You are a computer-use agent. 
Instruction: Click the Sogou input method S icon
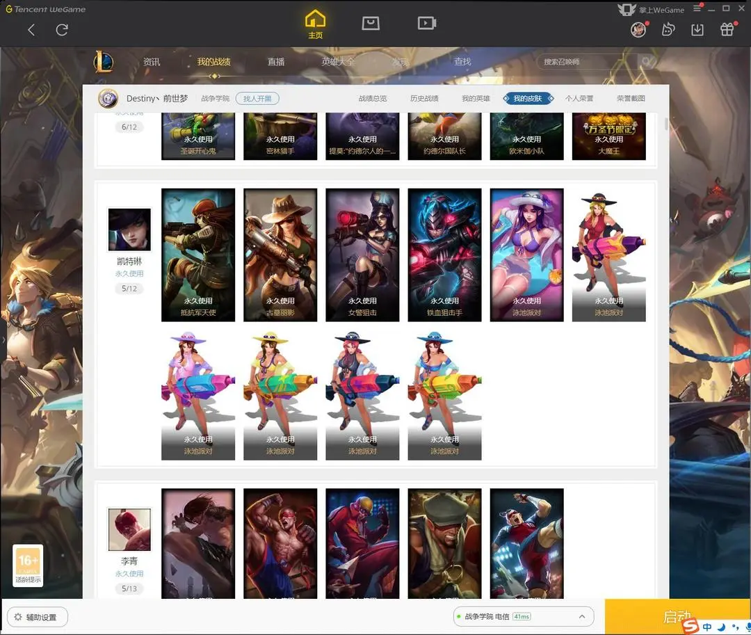(x=691, y=626)
